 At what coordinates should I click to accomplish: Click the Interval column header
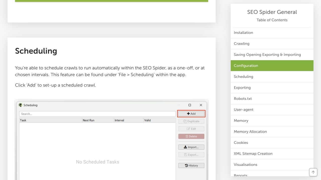(129, 120)
